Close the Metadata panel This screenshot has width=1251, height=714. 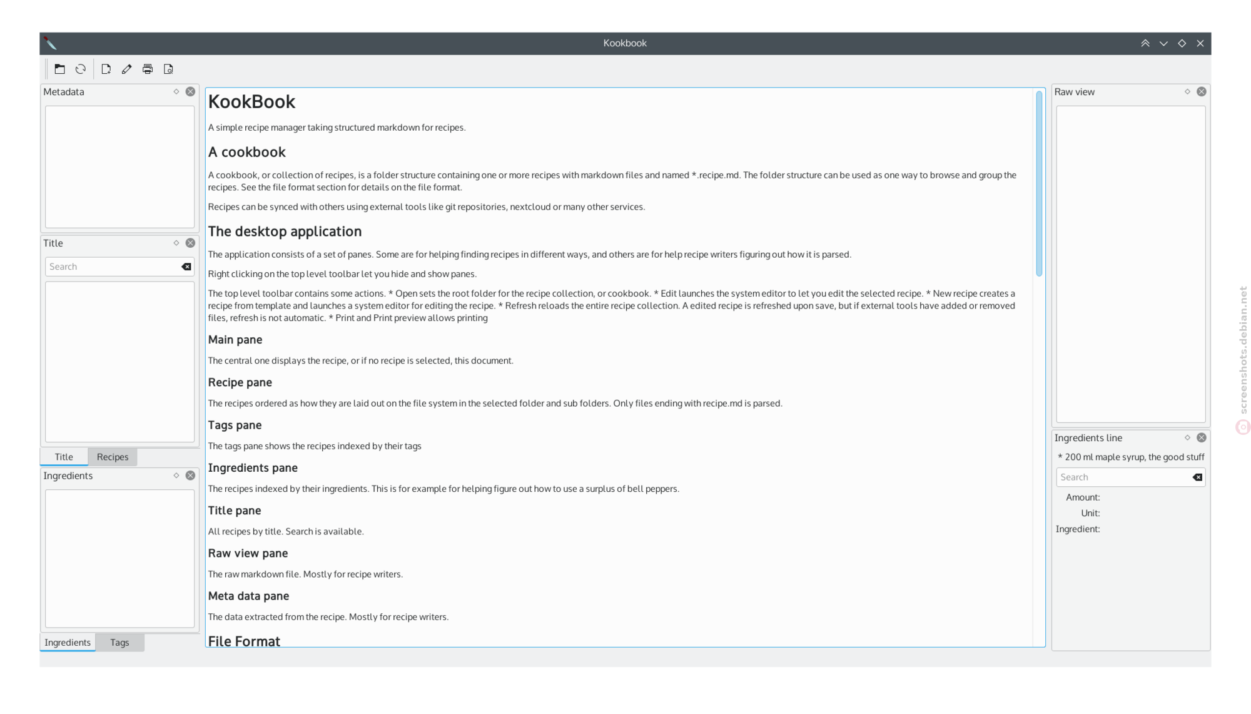pos(190,91)
